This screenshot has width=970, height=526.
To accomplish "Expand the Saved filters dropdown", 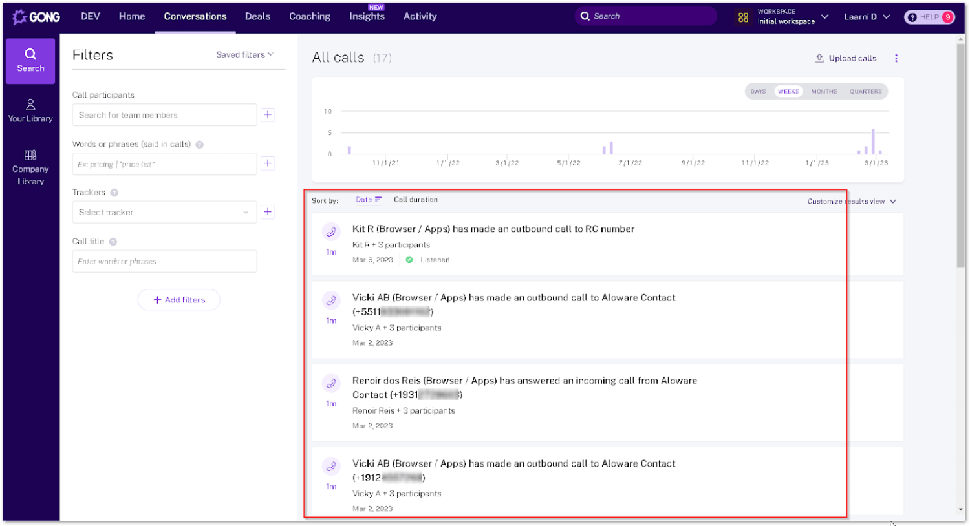I will pos(244,55).
